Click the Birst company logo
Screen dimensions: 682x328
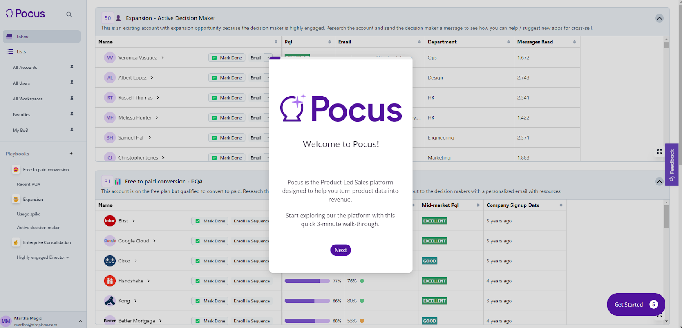(110, 221)
